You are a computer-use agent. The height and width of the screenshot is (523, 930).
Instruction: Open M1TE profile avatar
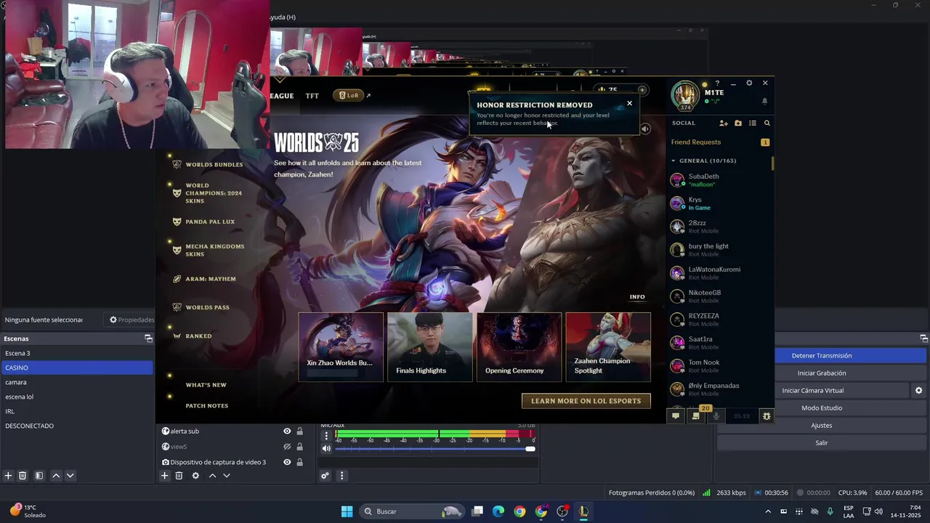pyautogui.click(x=685, y=95)
